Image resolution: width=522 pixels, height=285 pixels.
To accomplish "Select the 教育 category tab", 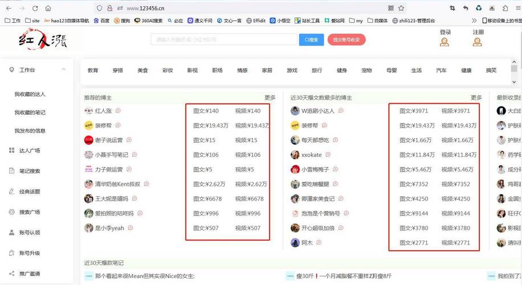I will (x=93, y=70).
